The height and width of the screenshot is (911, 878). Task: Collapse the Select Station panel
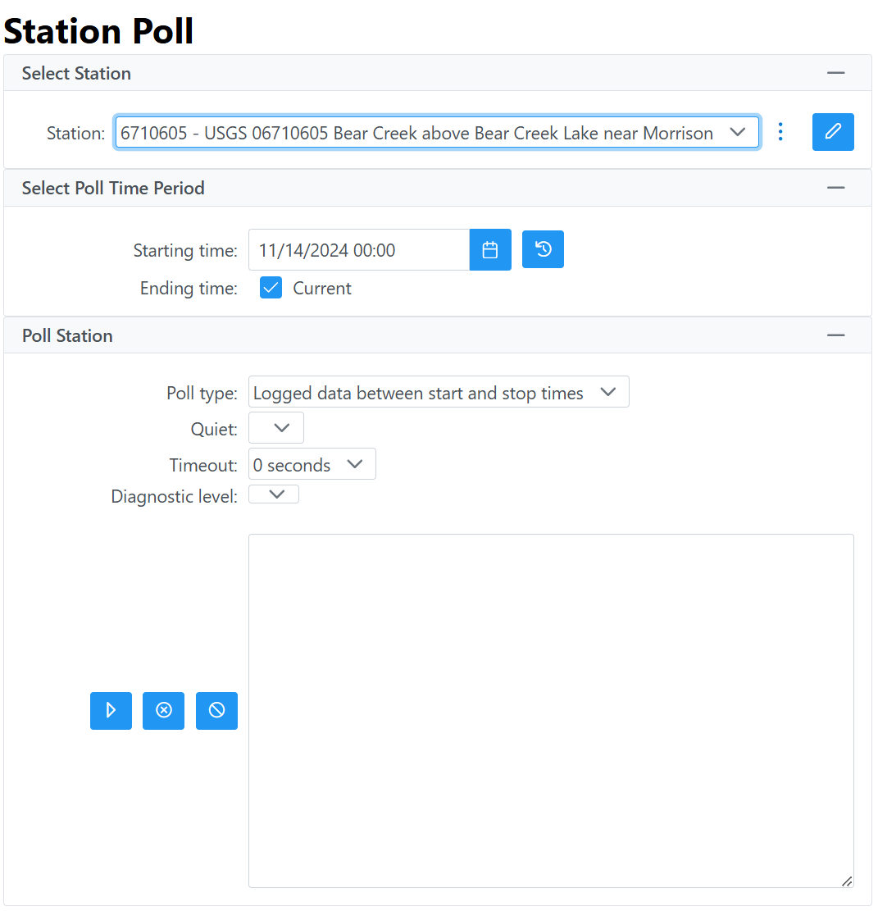click(835, 73)
